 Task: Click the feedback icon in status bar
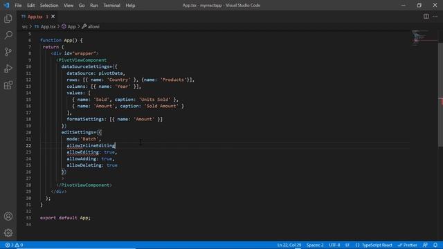pyautogui.click(x=425, y=245)
